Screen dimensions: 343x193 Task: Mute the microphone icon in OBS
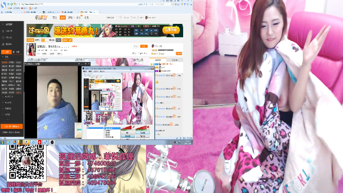pos(133,127)
